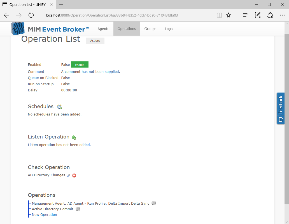Add page to favorites star

point(229,15)
